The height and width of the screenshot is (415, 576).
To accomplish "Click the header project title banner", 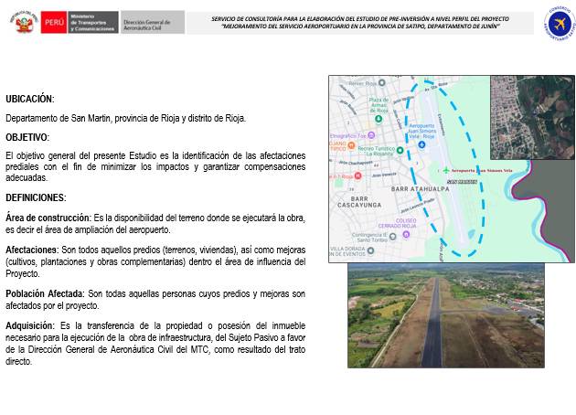I will point(360,23).
